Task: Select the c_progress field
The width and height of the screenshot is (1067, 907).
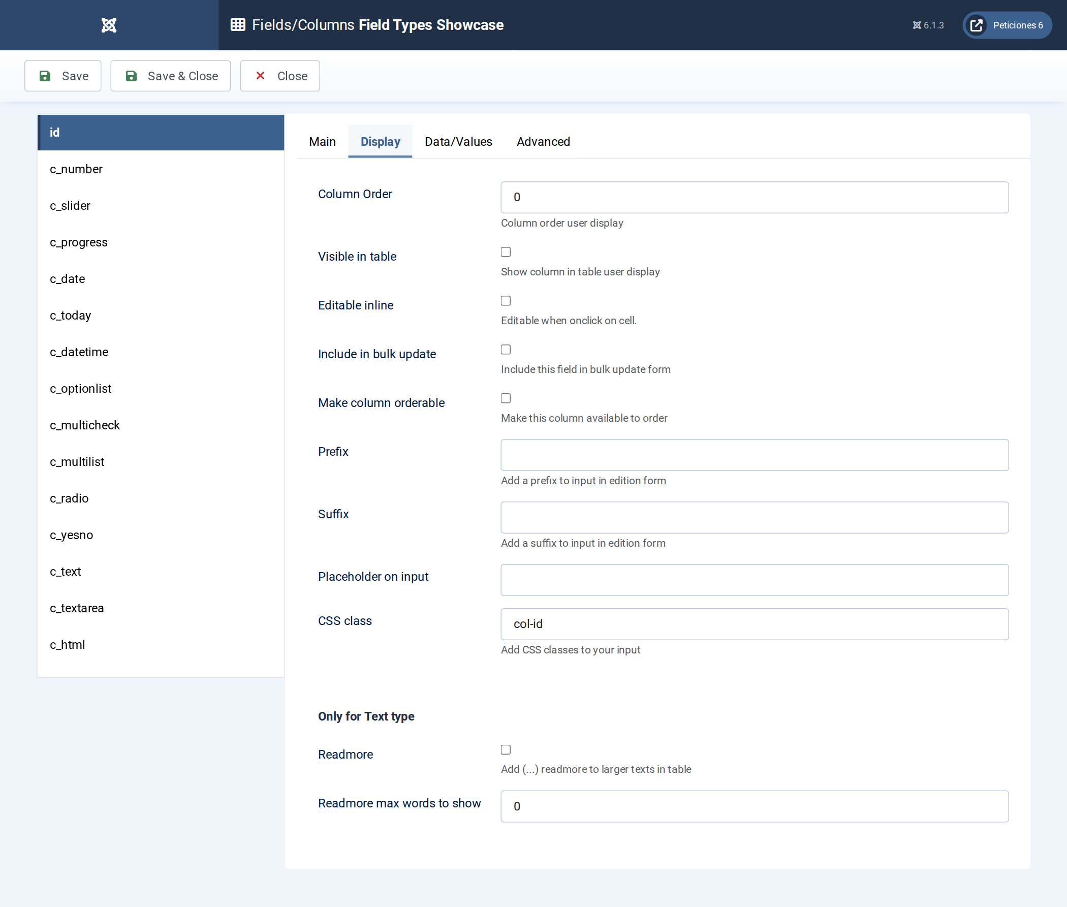Action: coord(161,242)
